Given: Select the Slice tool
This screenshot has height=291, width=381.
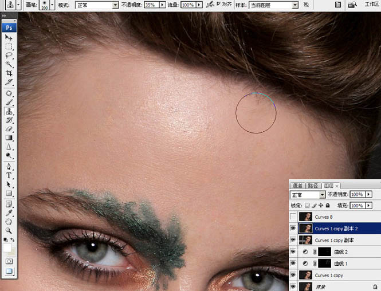Looking at the screenshot, I should (x=9, y=82).
